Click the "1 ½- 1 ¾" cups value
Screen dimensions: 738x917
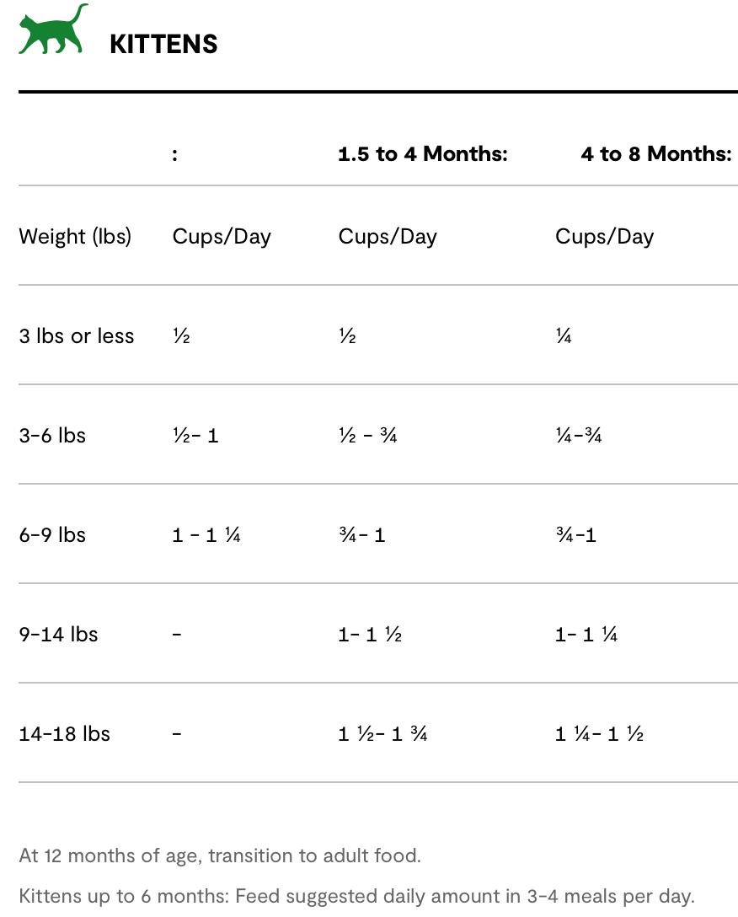click(x=382, y=734)
